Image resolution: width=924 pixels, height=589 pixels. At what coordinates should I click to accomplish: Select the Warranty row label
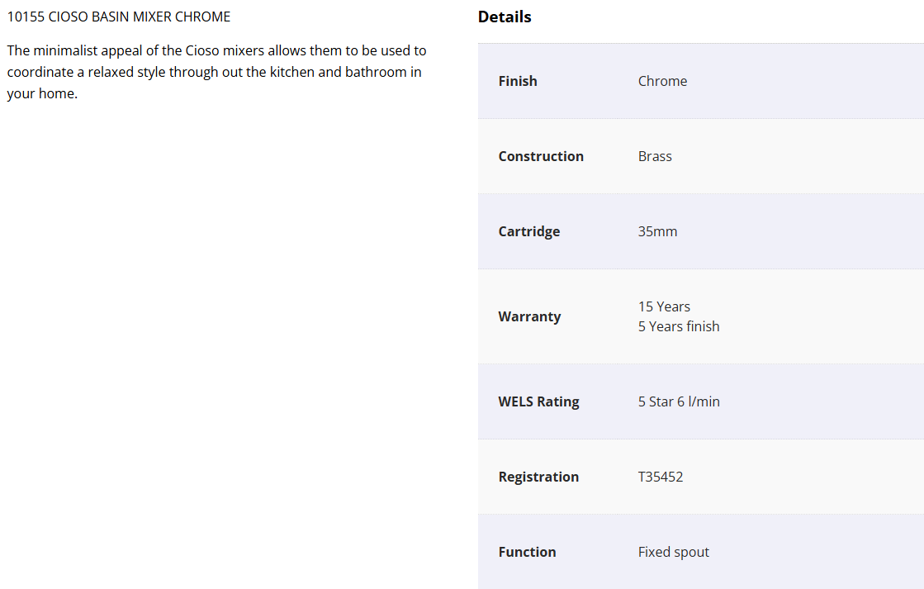(529, 316)
